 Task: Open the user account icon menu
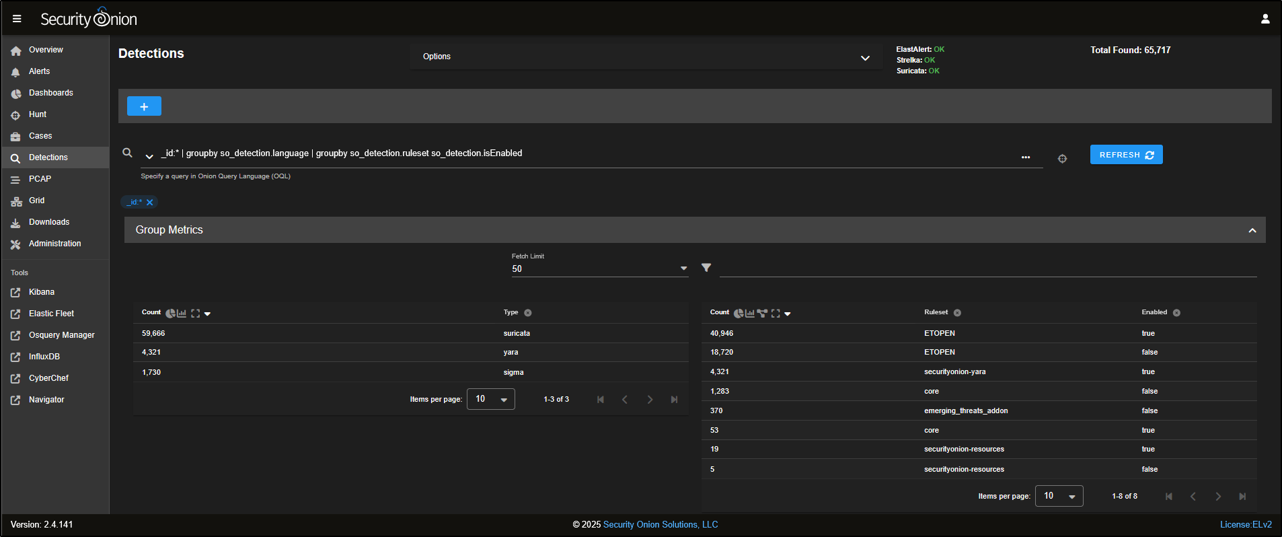point(1265,19)
